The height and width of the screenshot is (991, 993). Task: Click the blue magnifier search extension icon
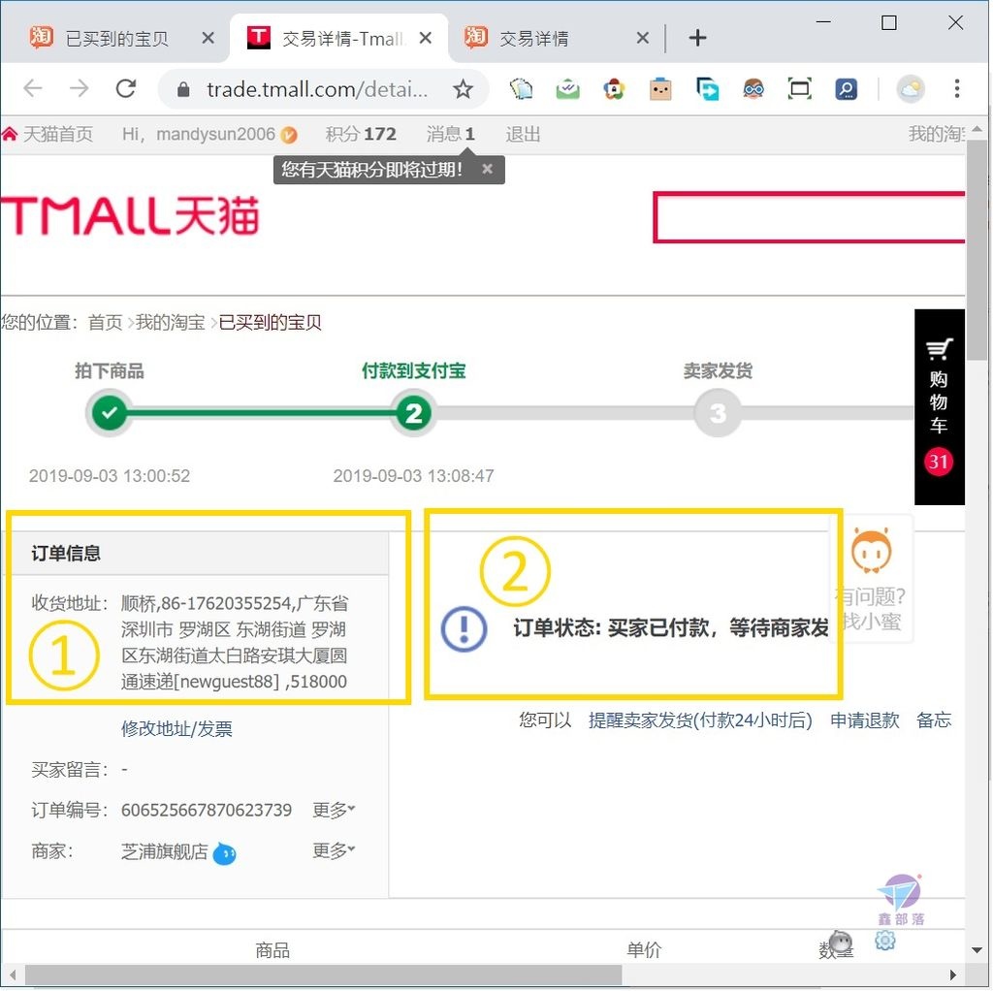(846, 89)
